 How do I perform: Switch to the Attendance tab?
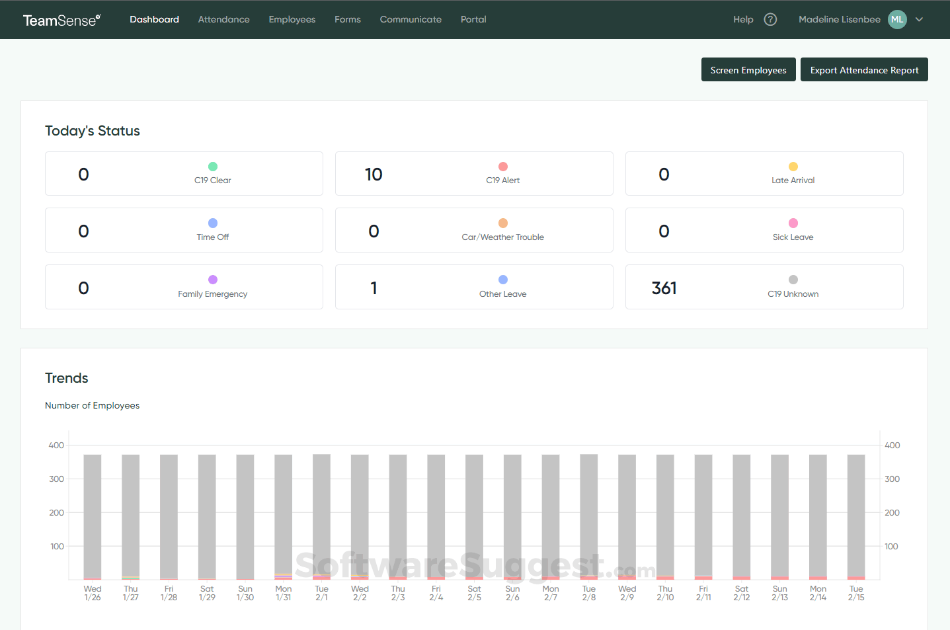(x=223, y=19)
